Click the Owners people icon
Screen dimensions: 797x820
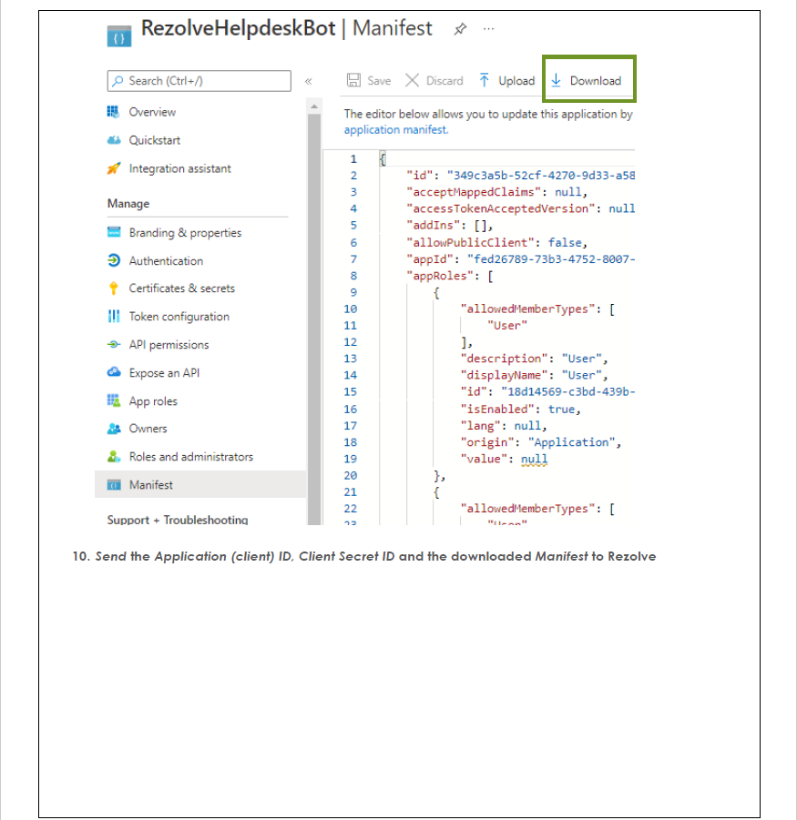(114, 429)
